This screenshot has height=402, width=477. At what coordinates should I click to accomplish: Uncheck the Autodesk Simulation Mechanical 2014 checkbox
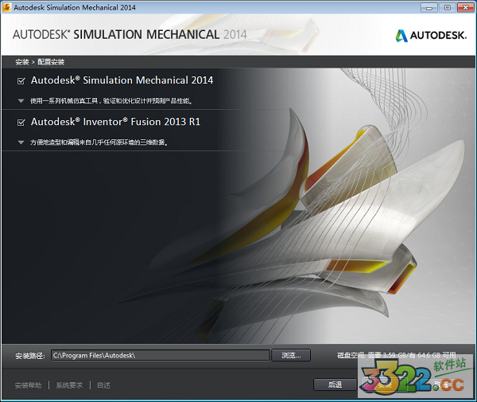[21, 81]
